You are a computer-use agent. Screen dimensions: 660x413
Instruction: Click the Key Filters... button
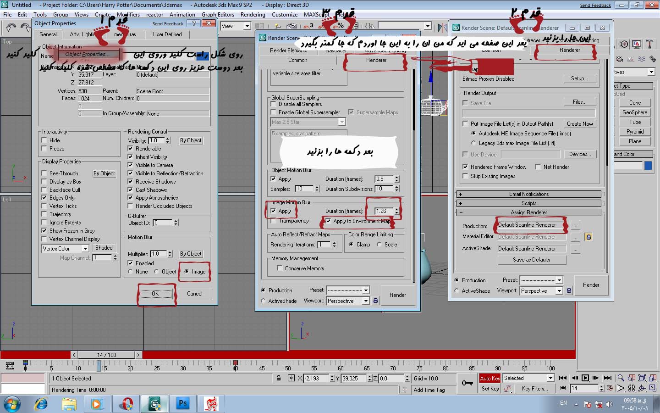point(534,389)
